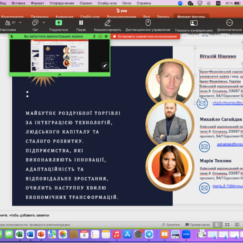Open the sahaidak@kneu email link
The width and height of the screenshot is (243, 243).
tap(230, 144)
